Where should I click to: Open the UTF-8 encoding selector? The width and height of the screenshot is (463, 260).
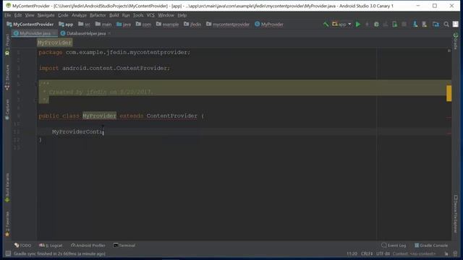click(x=383, y=253)
